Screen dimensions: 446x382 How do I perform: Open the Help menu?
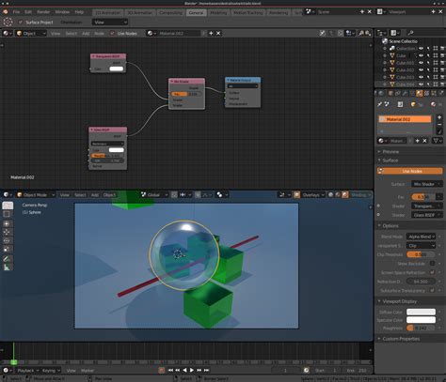79,12
